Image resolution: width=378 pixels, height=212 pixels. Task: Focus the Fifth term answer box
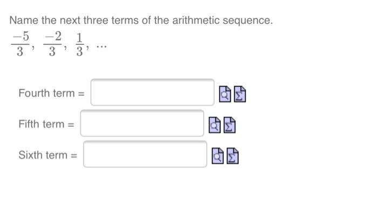pos(142,123)
